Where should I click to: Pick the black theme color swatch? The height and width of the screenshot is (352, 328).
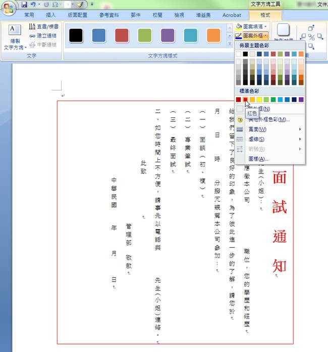245,54
